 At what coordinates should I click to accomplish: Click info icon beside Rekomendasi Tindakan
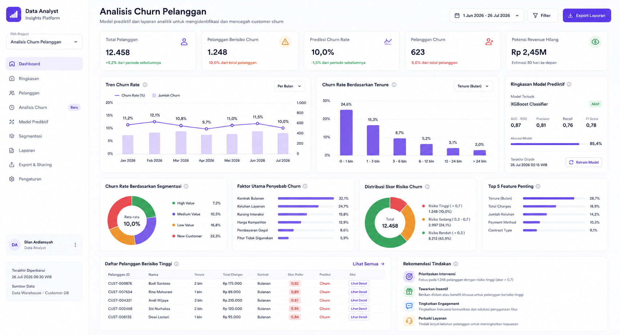[456, 264]
